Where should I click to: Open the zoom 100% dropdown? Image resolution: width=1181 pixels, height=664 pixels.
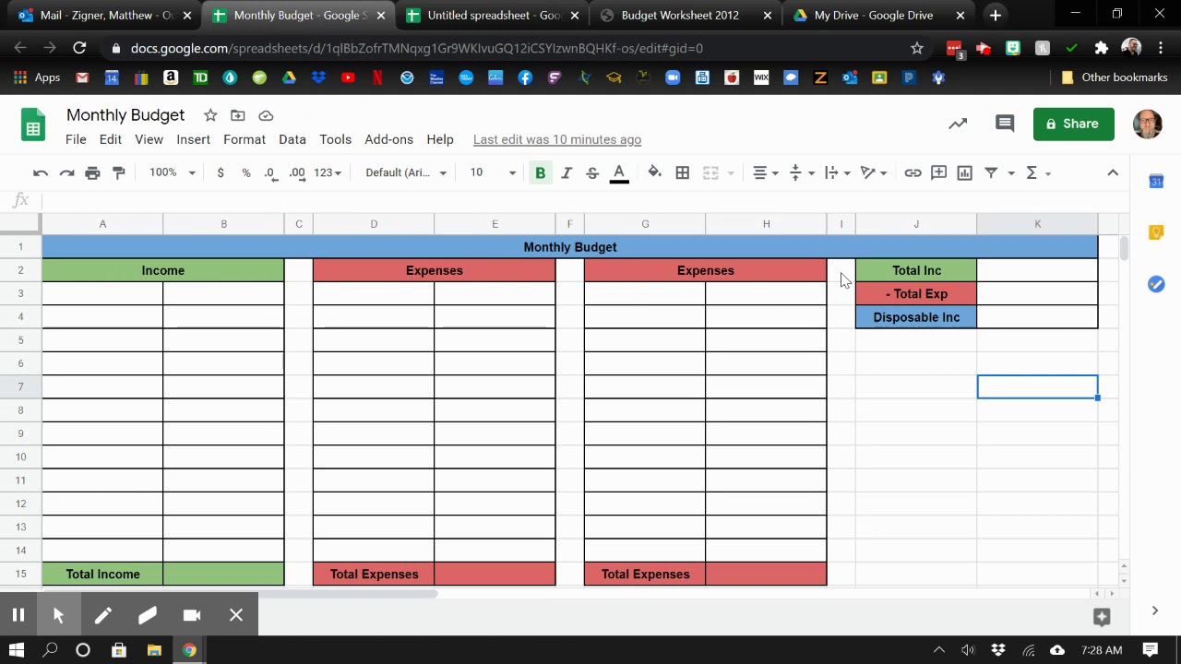(x=172, y=172)
